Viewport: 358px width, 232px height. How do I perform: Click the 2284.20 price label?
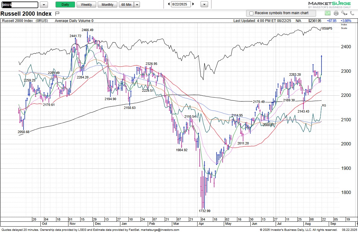coord(82,77)
